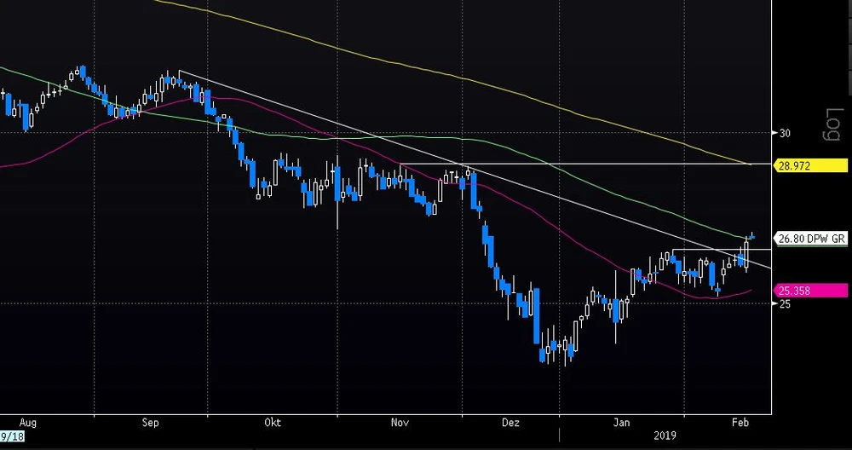
Task: Click the magenta 25.358 price label
Action: point(810,291)
